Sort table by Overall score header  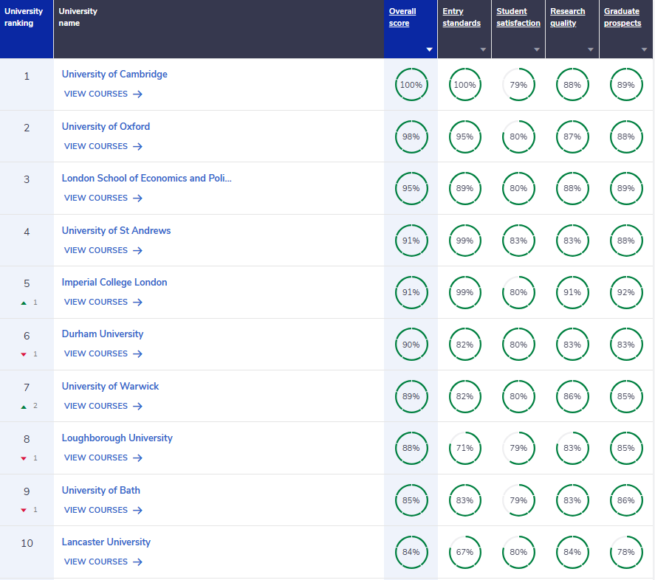[x=402, y=17]
